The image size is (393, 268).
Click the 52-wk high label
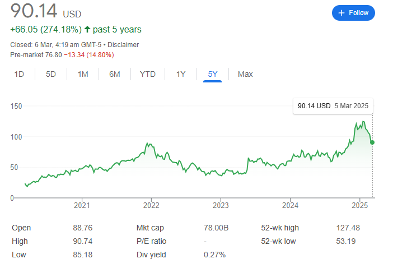pyautogui.click(x=280, y=228)
